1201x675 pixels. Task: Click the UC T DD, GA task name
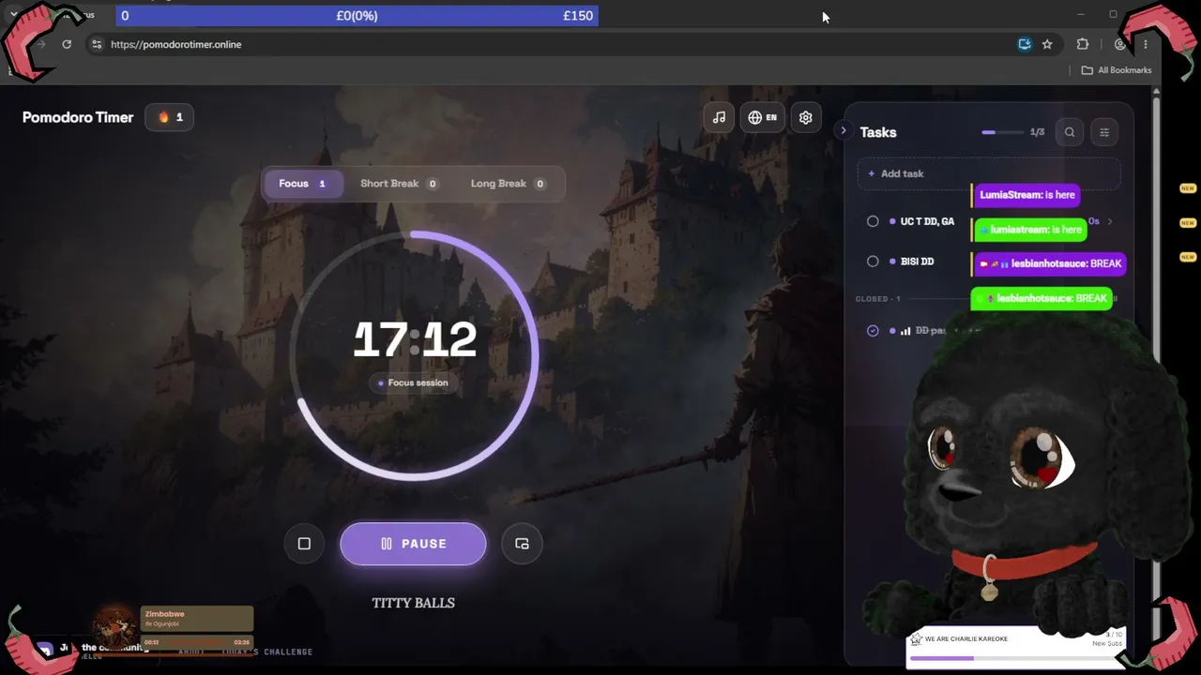click(x=927, y=221)
